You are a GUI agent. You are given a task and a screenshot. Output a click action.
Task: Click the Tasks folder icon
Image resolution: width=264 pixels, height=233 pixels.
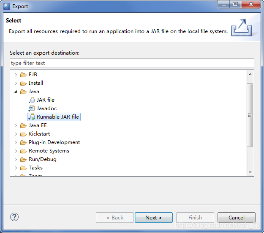[x=23, y=168]
